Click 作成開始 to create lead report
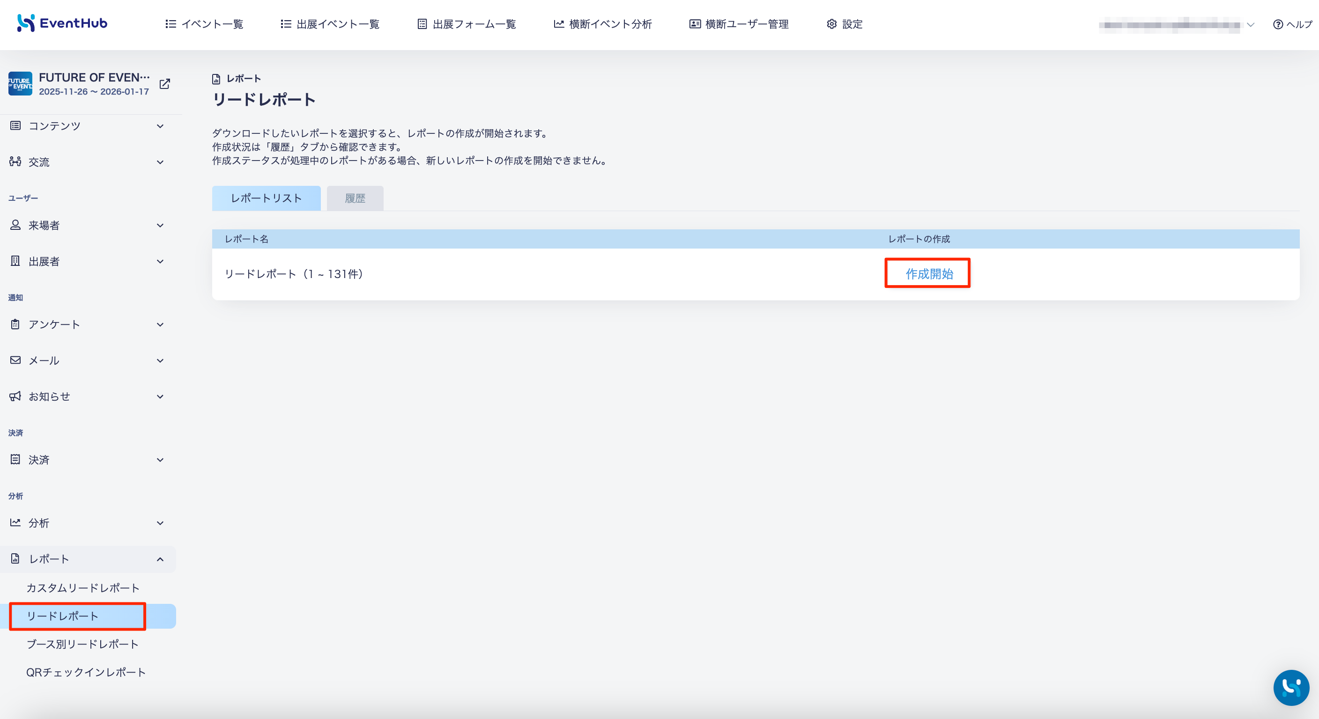 click(929, 274)
